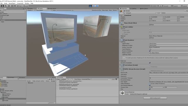The height and width of the screenshot is (106, 188).
Task: Open the Cast Shadows dropdown
Action: tap(168, 49)
